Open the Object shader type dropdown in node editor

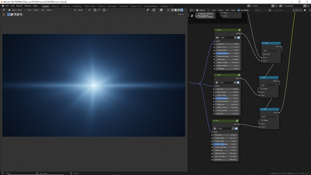point(203,10)
